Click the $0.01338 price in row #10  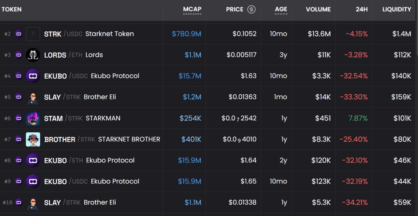(243, 203)
